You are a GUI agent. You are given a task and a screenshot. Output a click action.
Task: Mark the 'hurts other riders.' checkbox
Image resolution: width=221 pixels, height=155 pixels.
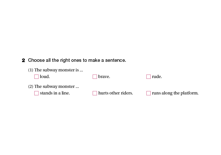(x=95, y=93)
